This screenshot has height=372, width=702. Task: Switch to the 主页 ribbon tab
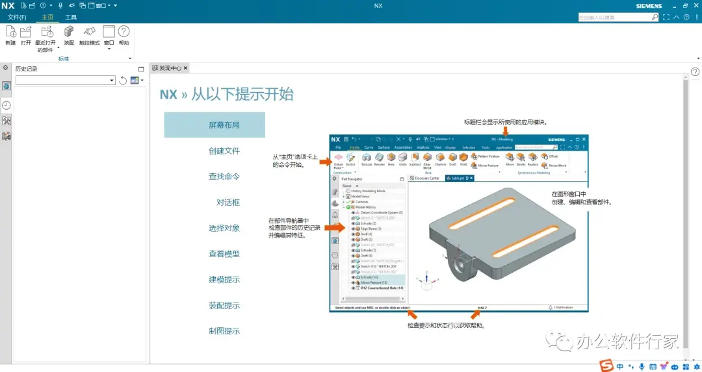tap(47, 17)
